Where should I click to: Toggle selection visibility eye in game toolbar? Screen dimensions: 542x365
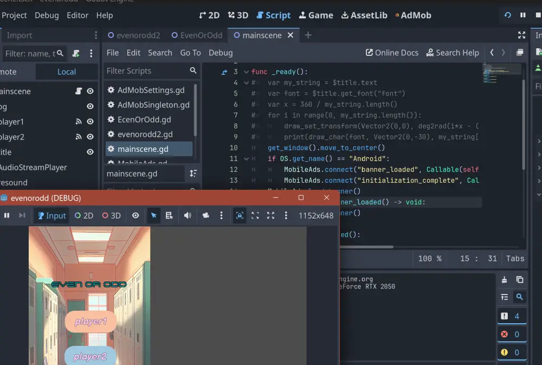tap(135, 215)
